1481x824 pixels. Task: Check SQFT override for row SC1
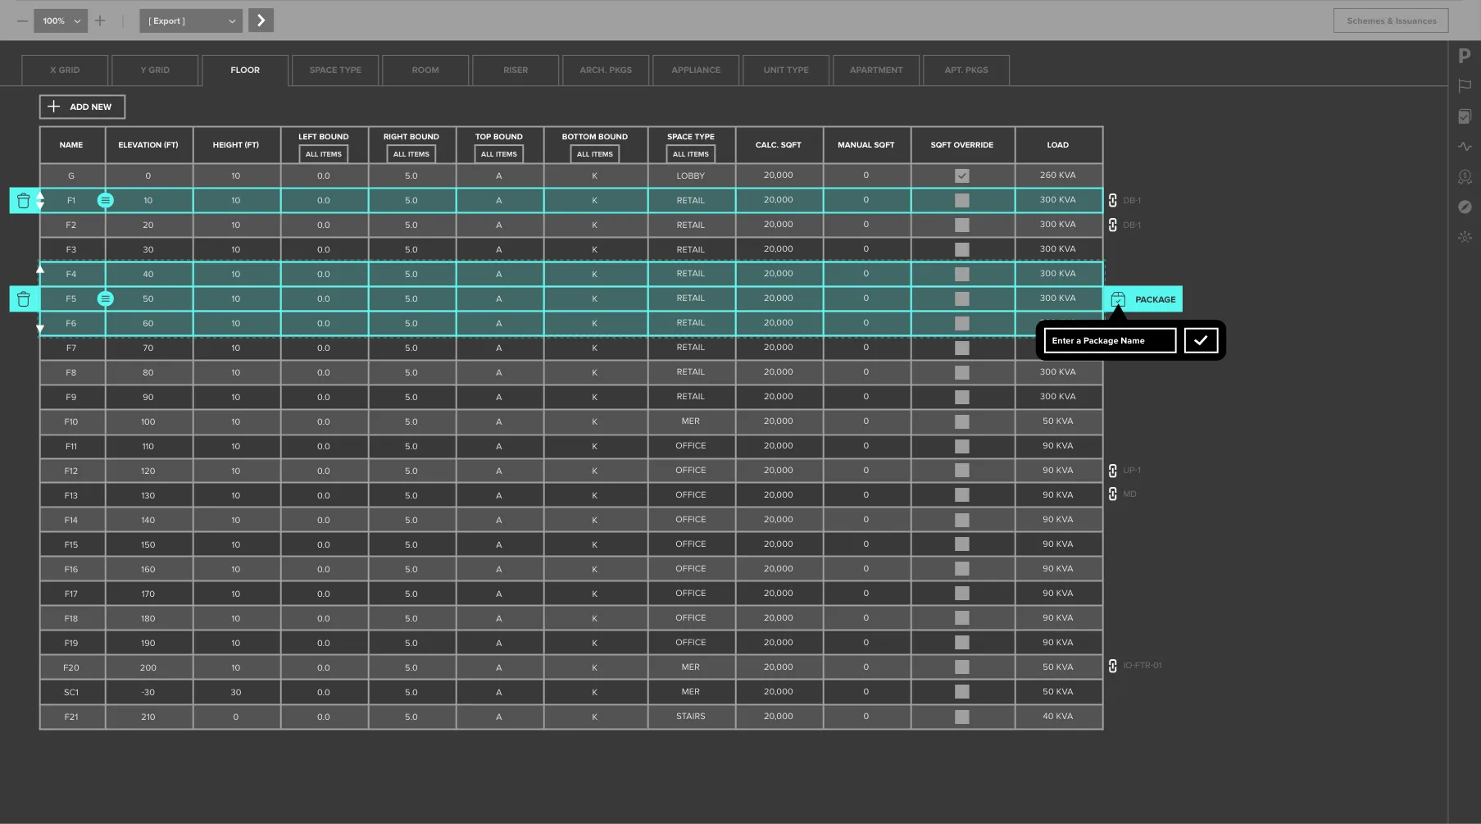pyautogui.click(x=962, y=692)
